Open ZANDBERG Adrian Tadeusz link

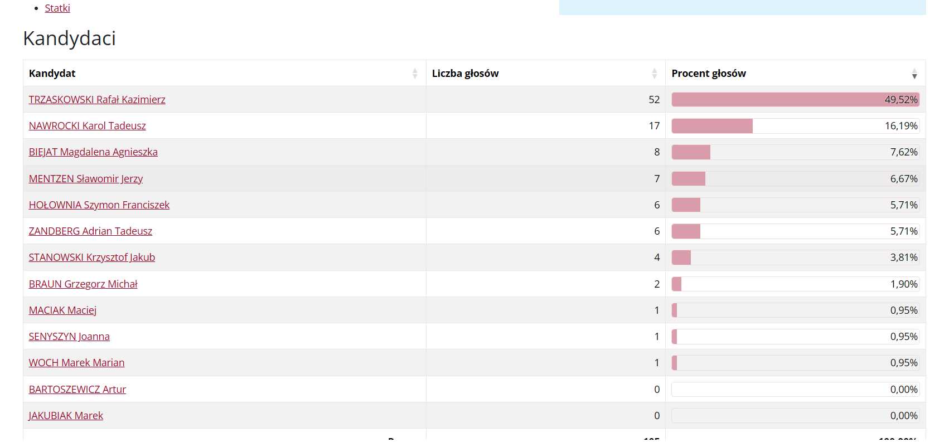click(x=90, y=231)
